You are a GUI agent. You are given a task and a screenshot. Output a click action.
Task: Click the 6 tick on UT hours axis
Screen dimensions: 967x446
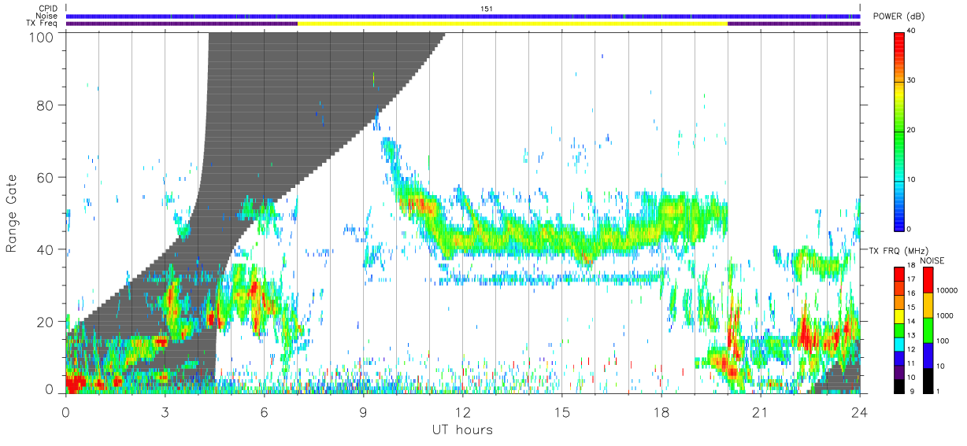(265, 411)
